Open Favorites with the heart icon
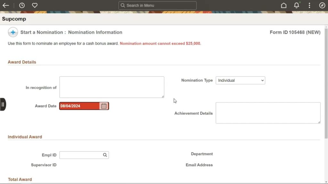 35,5
